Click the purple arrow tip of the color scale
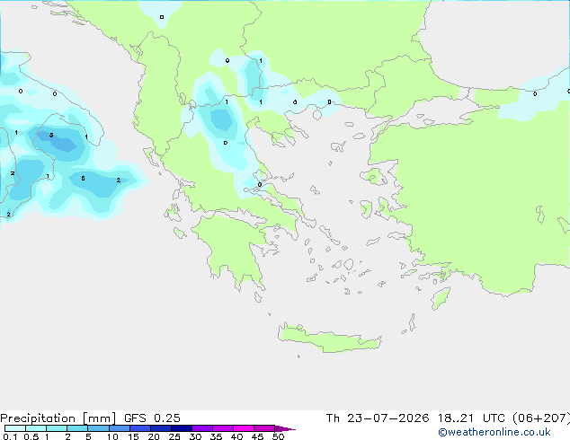Screen dimensions: 570x440 pos(285,428)
